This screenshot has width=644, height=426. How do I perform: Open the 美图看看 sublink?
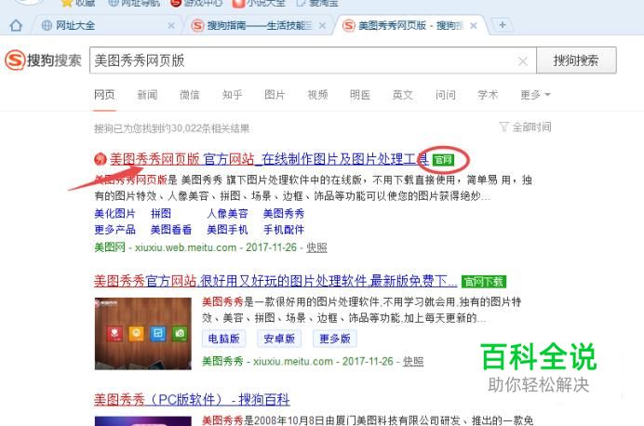(171, 230)
